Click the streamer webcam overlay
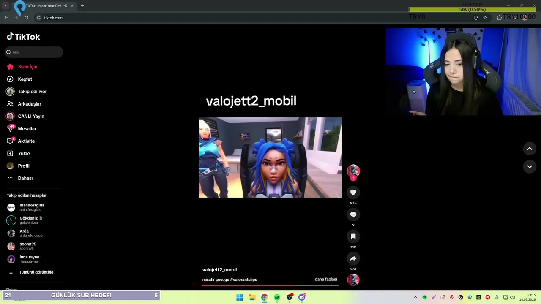This screenshot has height=304, width=541. 463,72
